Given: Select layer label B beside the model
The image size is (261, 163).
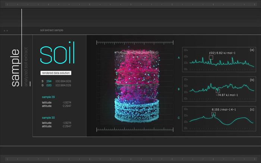Looking at the screenshot, I should coord(179,89).
